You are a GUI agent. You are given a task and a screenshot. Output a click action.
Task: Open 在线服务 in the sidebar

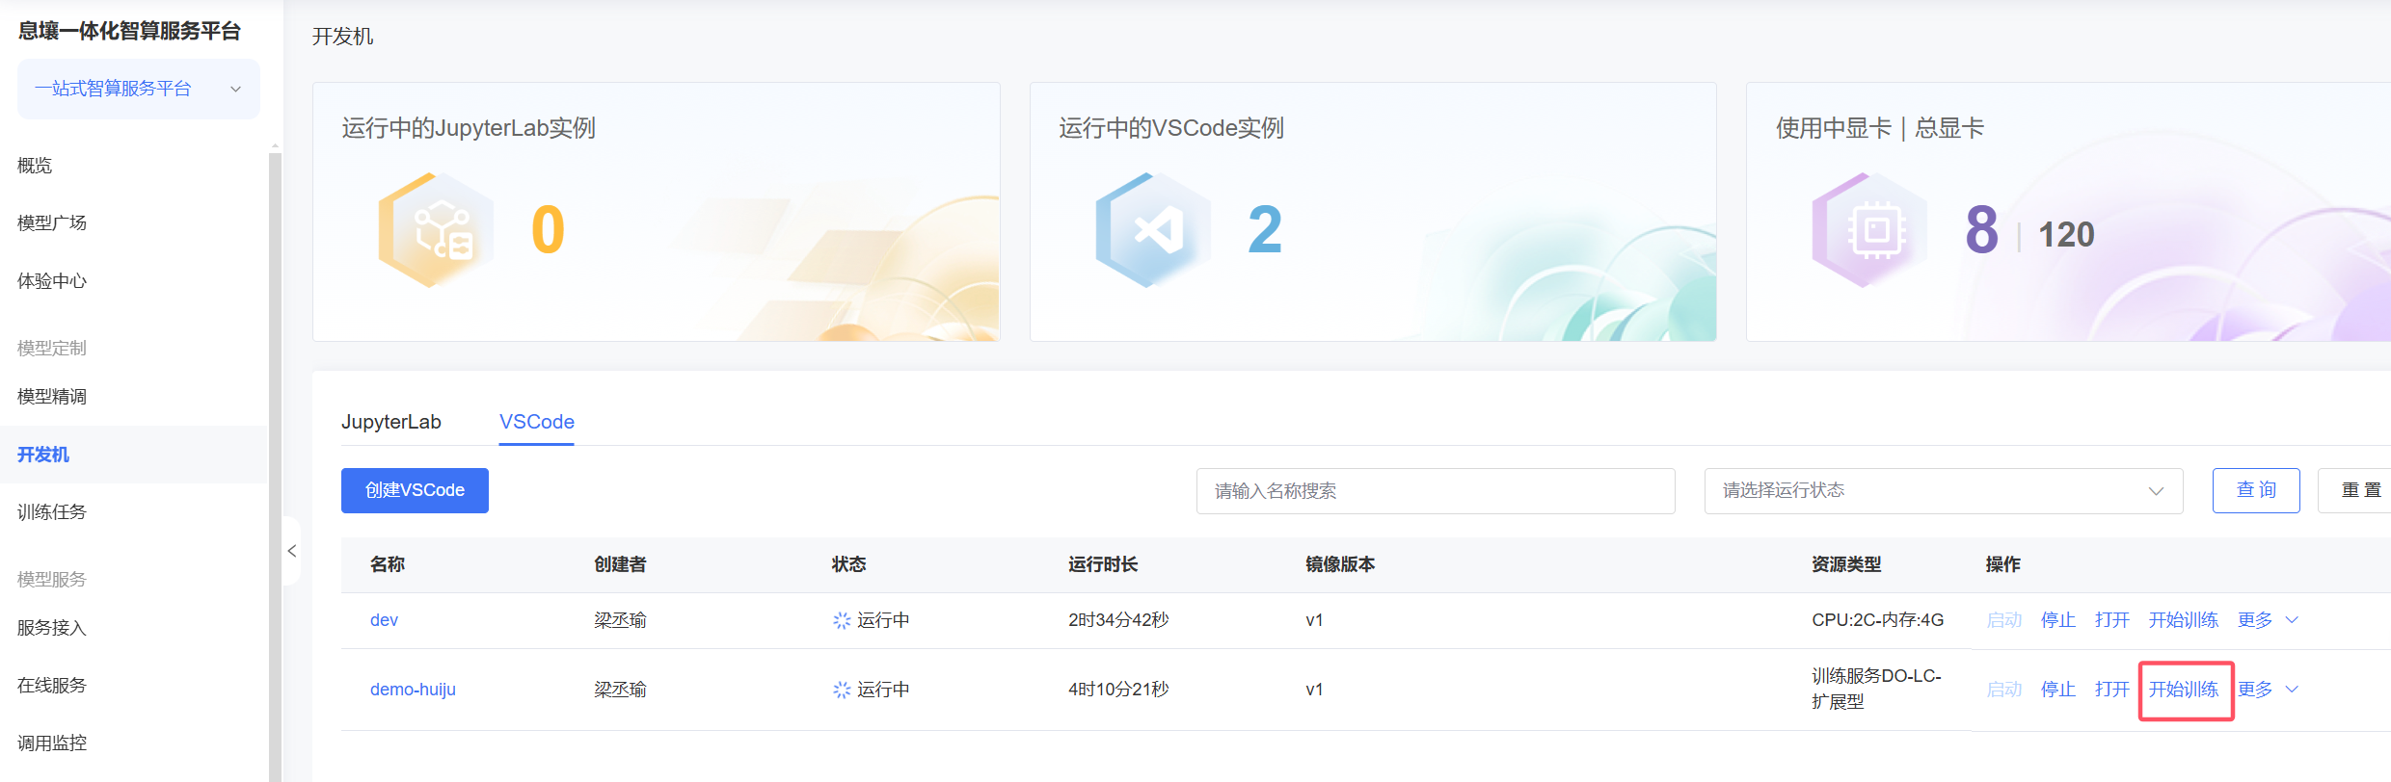(x=52, y=686)
